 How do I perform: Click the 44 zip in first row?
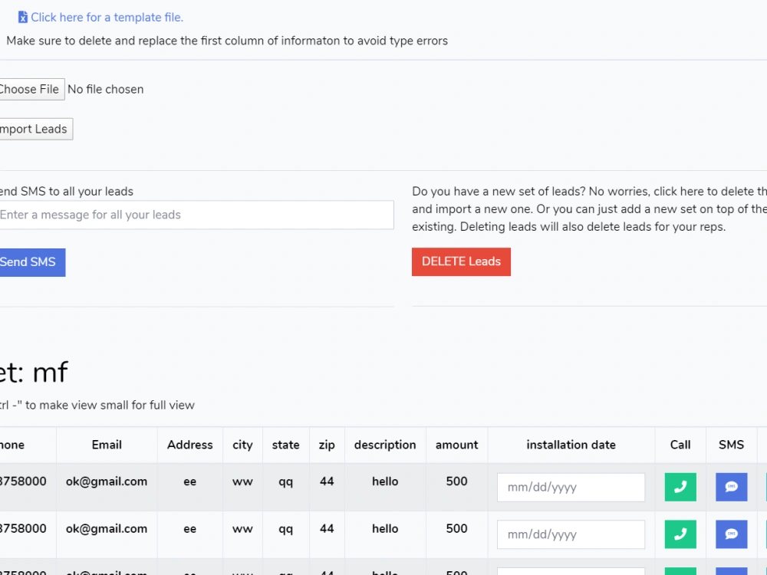(327, 481)
